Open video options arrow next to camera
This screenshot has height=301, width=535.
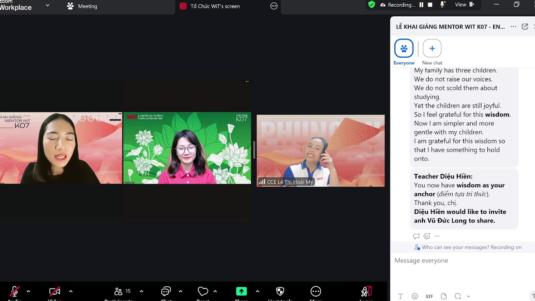71,291
